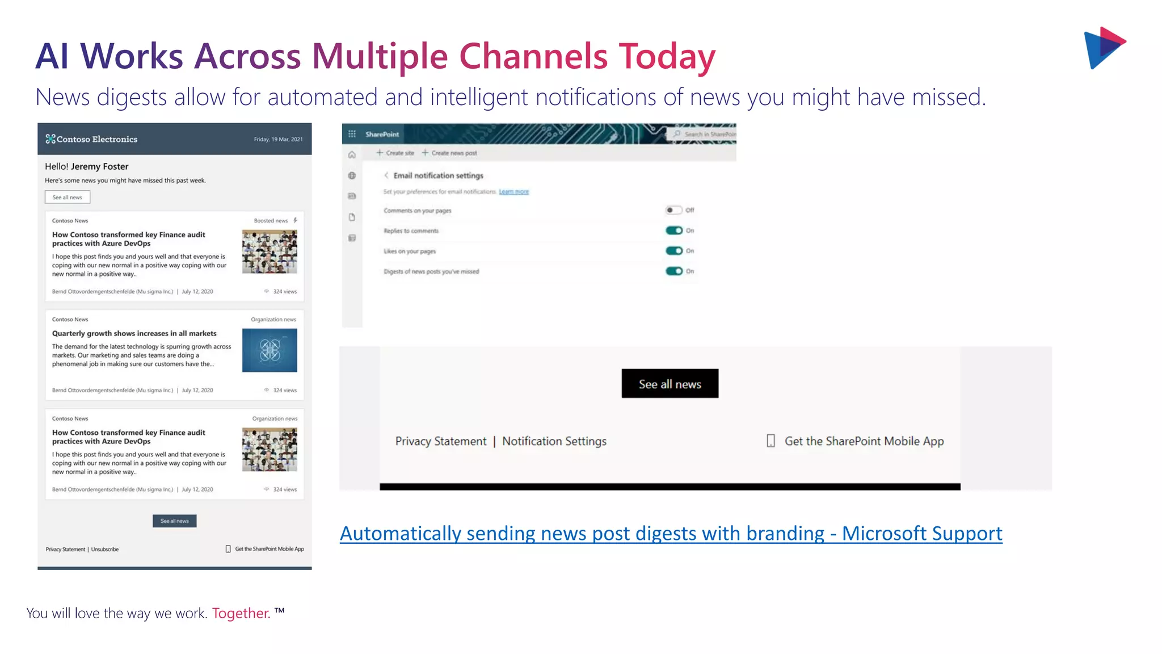The image size is (1162, 654).
Task: Open the globe sites icon in SharePoint sidebar
Action: [x=352, y=176]
